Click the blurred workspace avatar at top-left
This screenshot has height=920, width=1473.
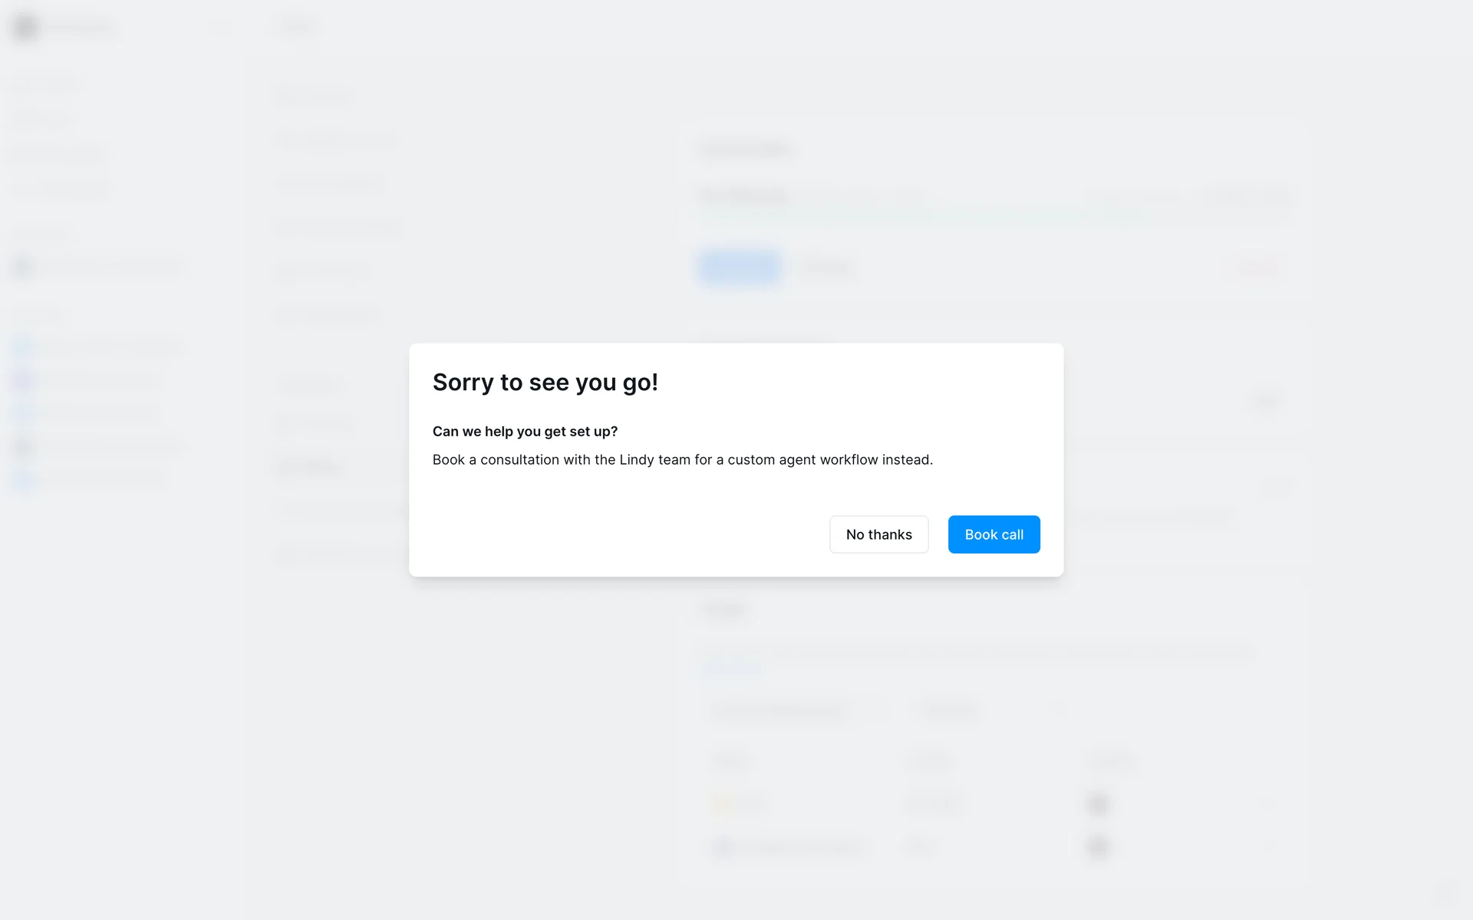click(x=25, y=28)
